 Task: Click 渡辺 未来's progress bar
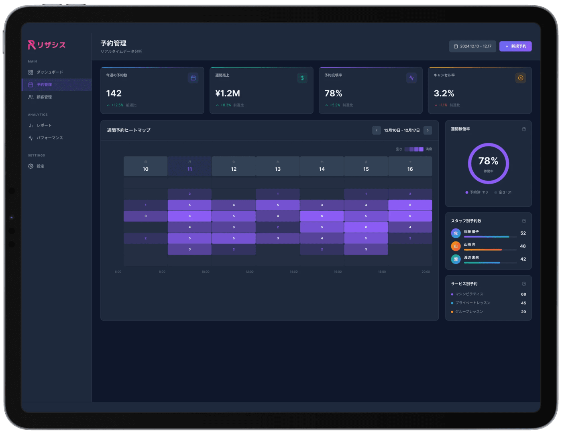[490, 263]
